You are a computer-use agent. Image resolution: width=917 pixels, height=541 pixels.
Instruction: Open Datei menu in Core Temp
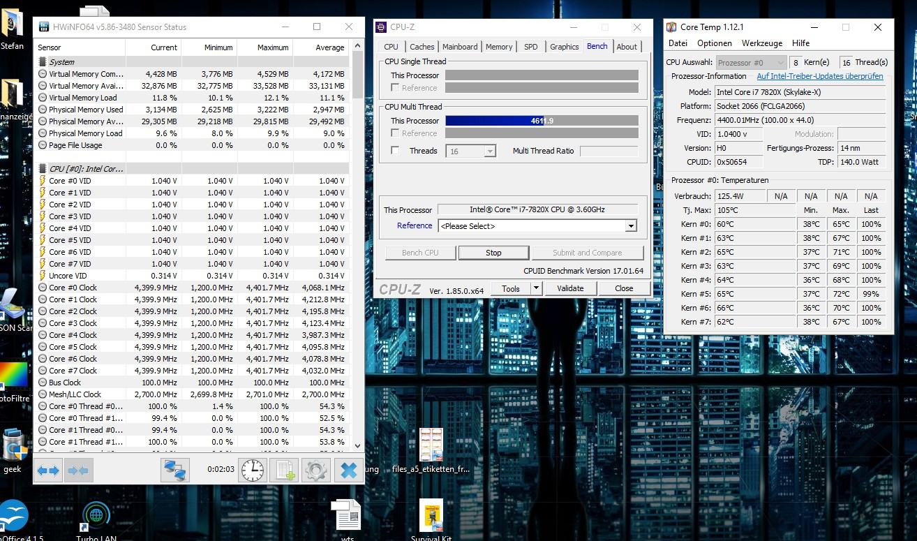click(x=678, y=43)
